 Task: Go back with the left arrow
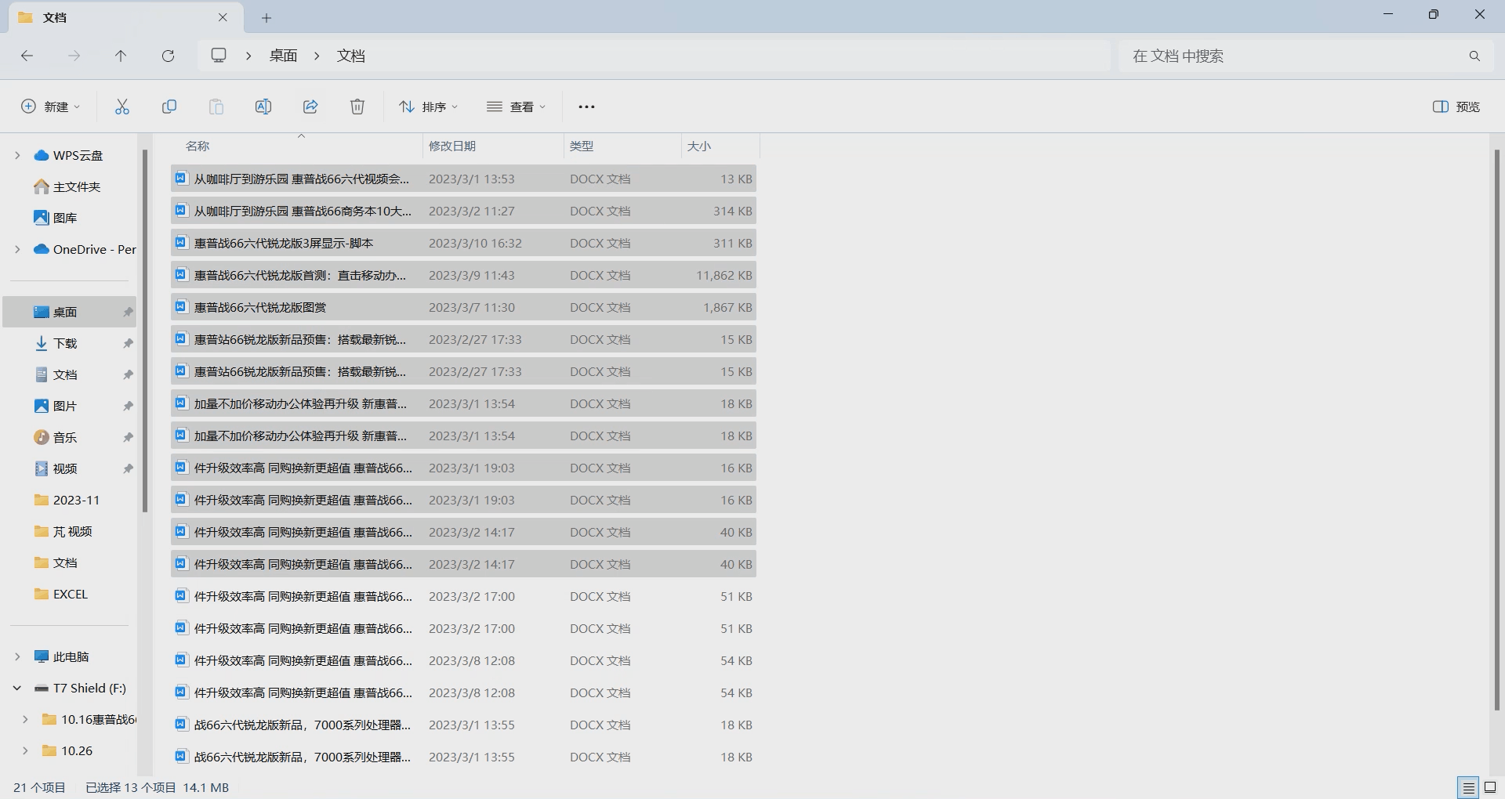click(27, 56)
